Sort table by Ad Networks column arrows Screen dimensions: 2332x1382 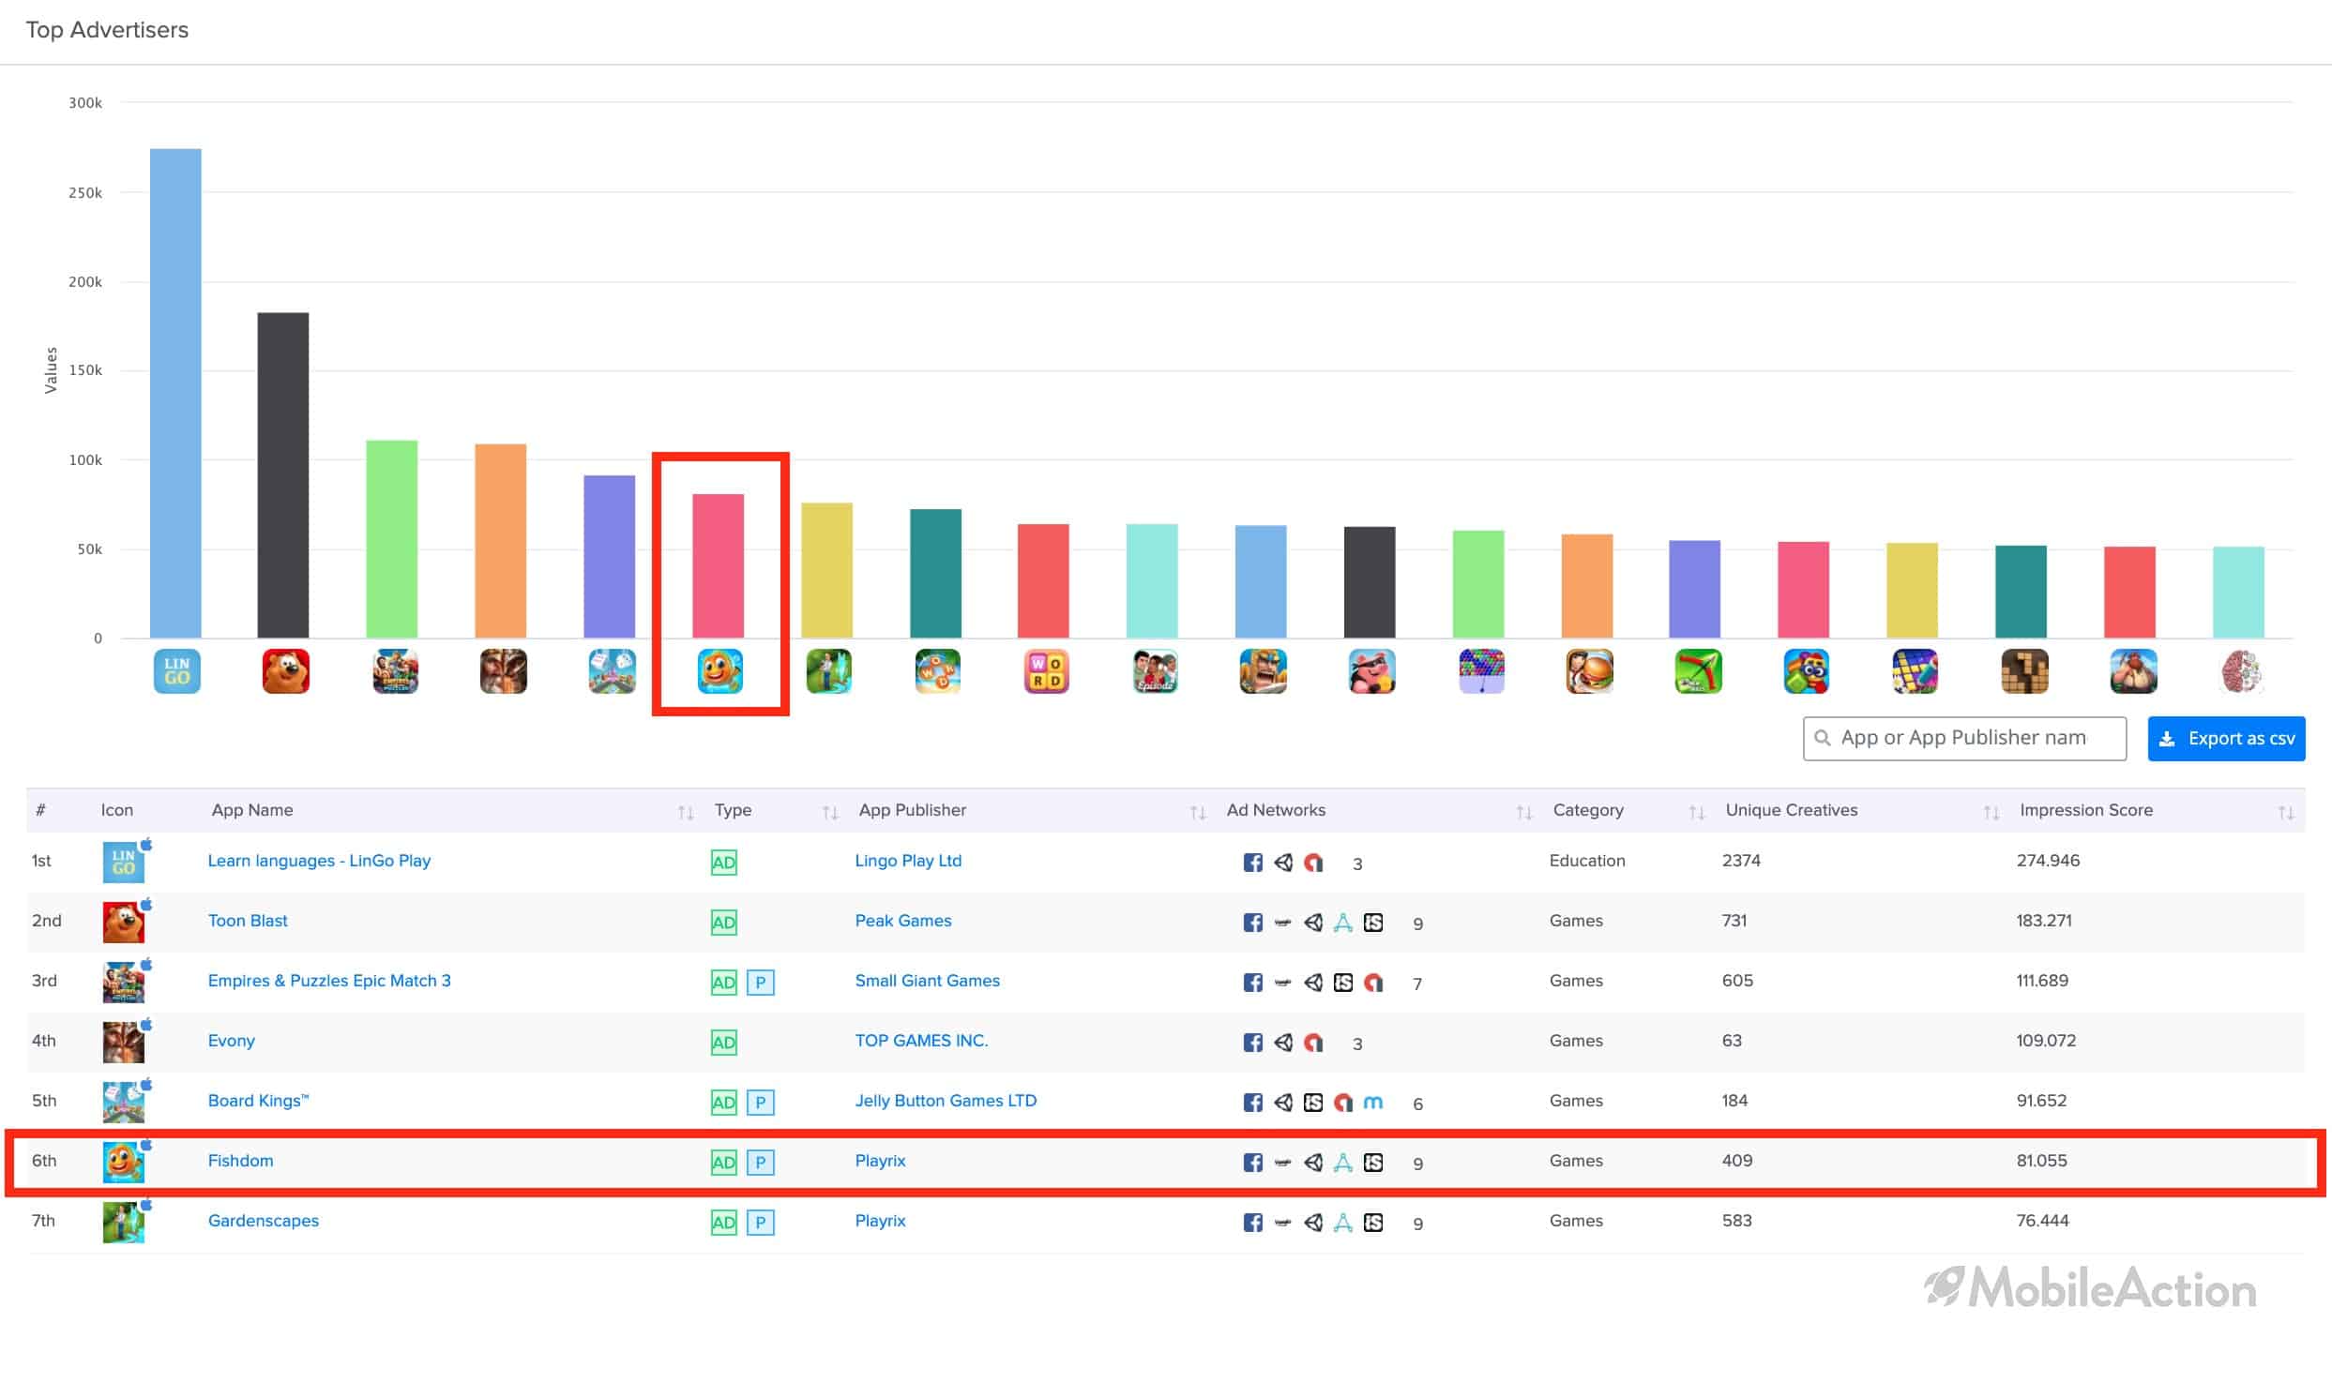pyautogui.click(x=1524, y=812)
